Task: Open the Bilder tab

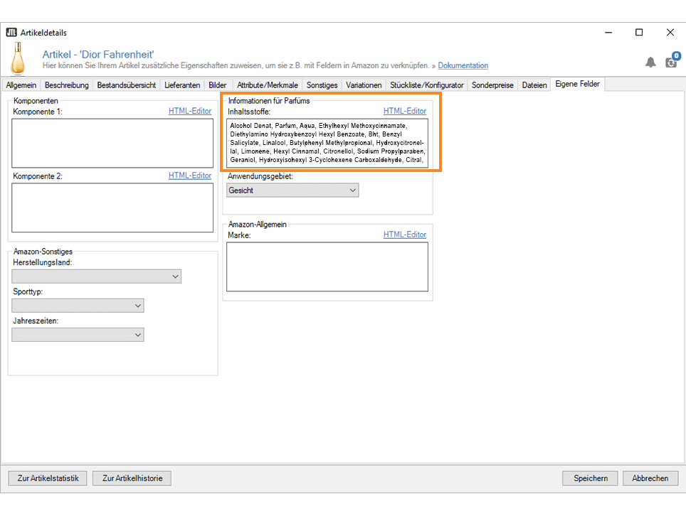Action: [218, 85]
